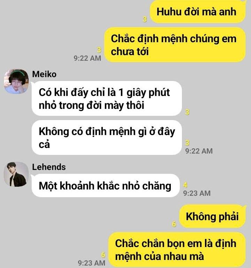Select the 'Chắc chắn bọn em là định mệnh' message
Screen dimensions: 251x268
(x=177, y=250)
